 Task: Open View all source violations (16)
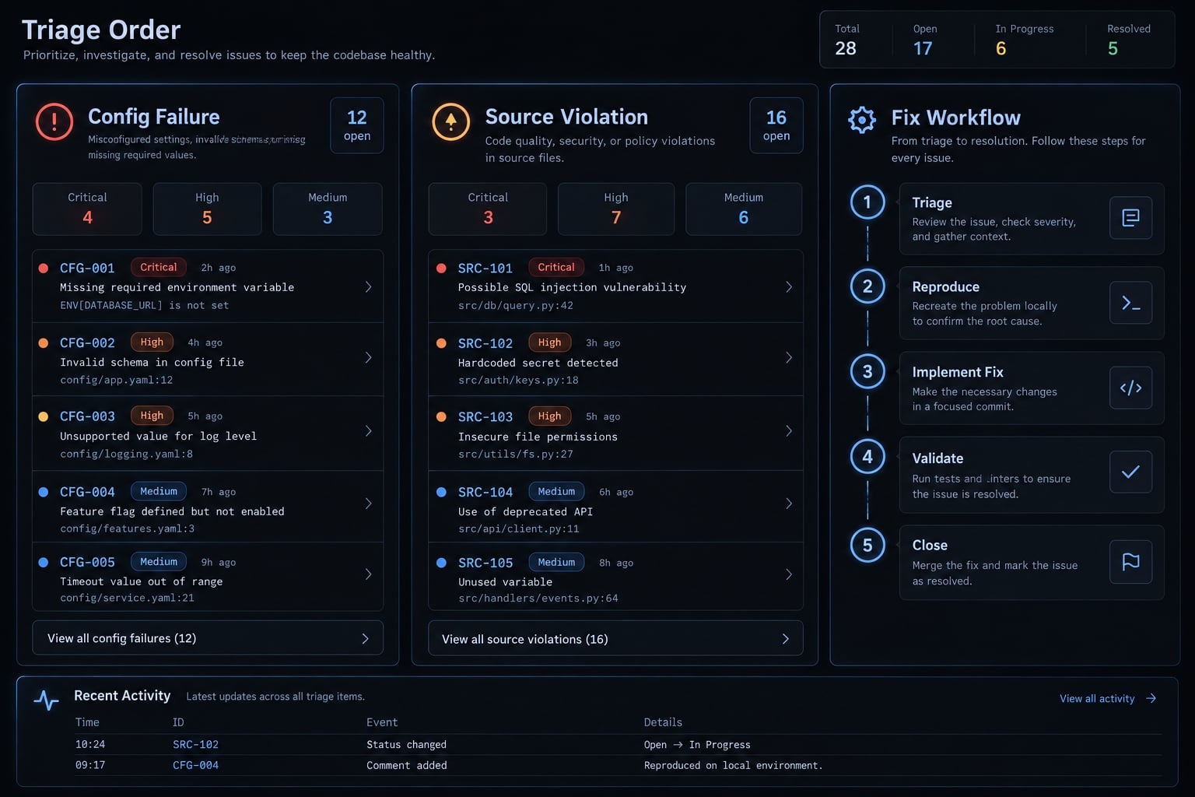coord(615,639)
